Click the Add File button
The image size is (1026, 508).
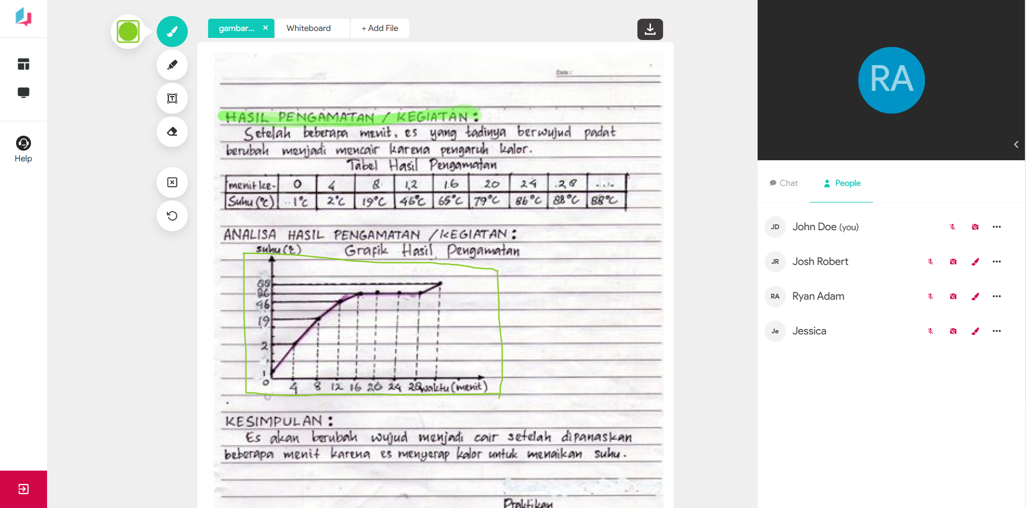click(380, 28)
